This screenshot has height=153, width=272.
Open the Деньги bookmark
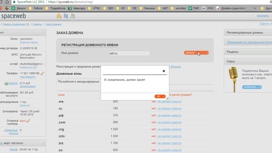19,8
